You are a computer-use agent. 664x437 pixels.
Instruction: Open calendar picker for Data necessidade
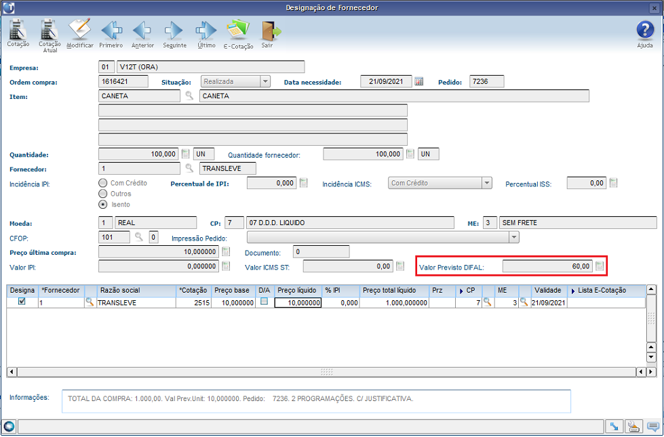tap(418, 82)
